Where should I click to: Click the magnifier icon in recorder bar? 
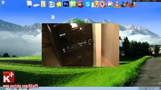(135, 1)
